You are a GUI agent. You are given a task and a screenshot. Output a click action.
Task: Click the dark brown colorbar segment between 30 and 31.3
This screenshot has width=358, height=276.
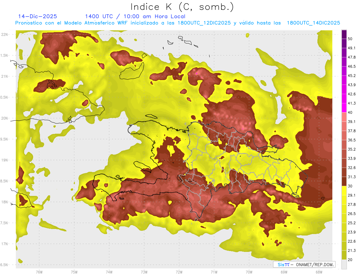tap(344, 181)
